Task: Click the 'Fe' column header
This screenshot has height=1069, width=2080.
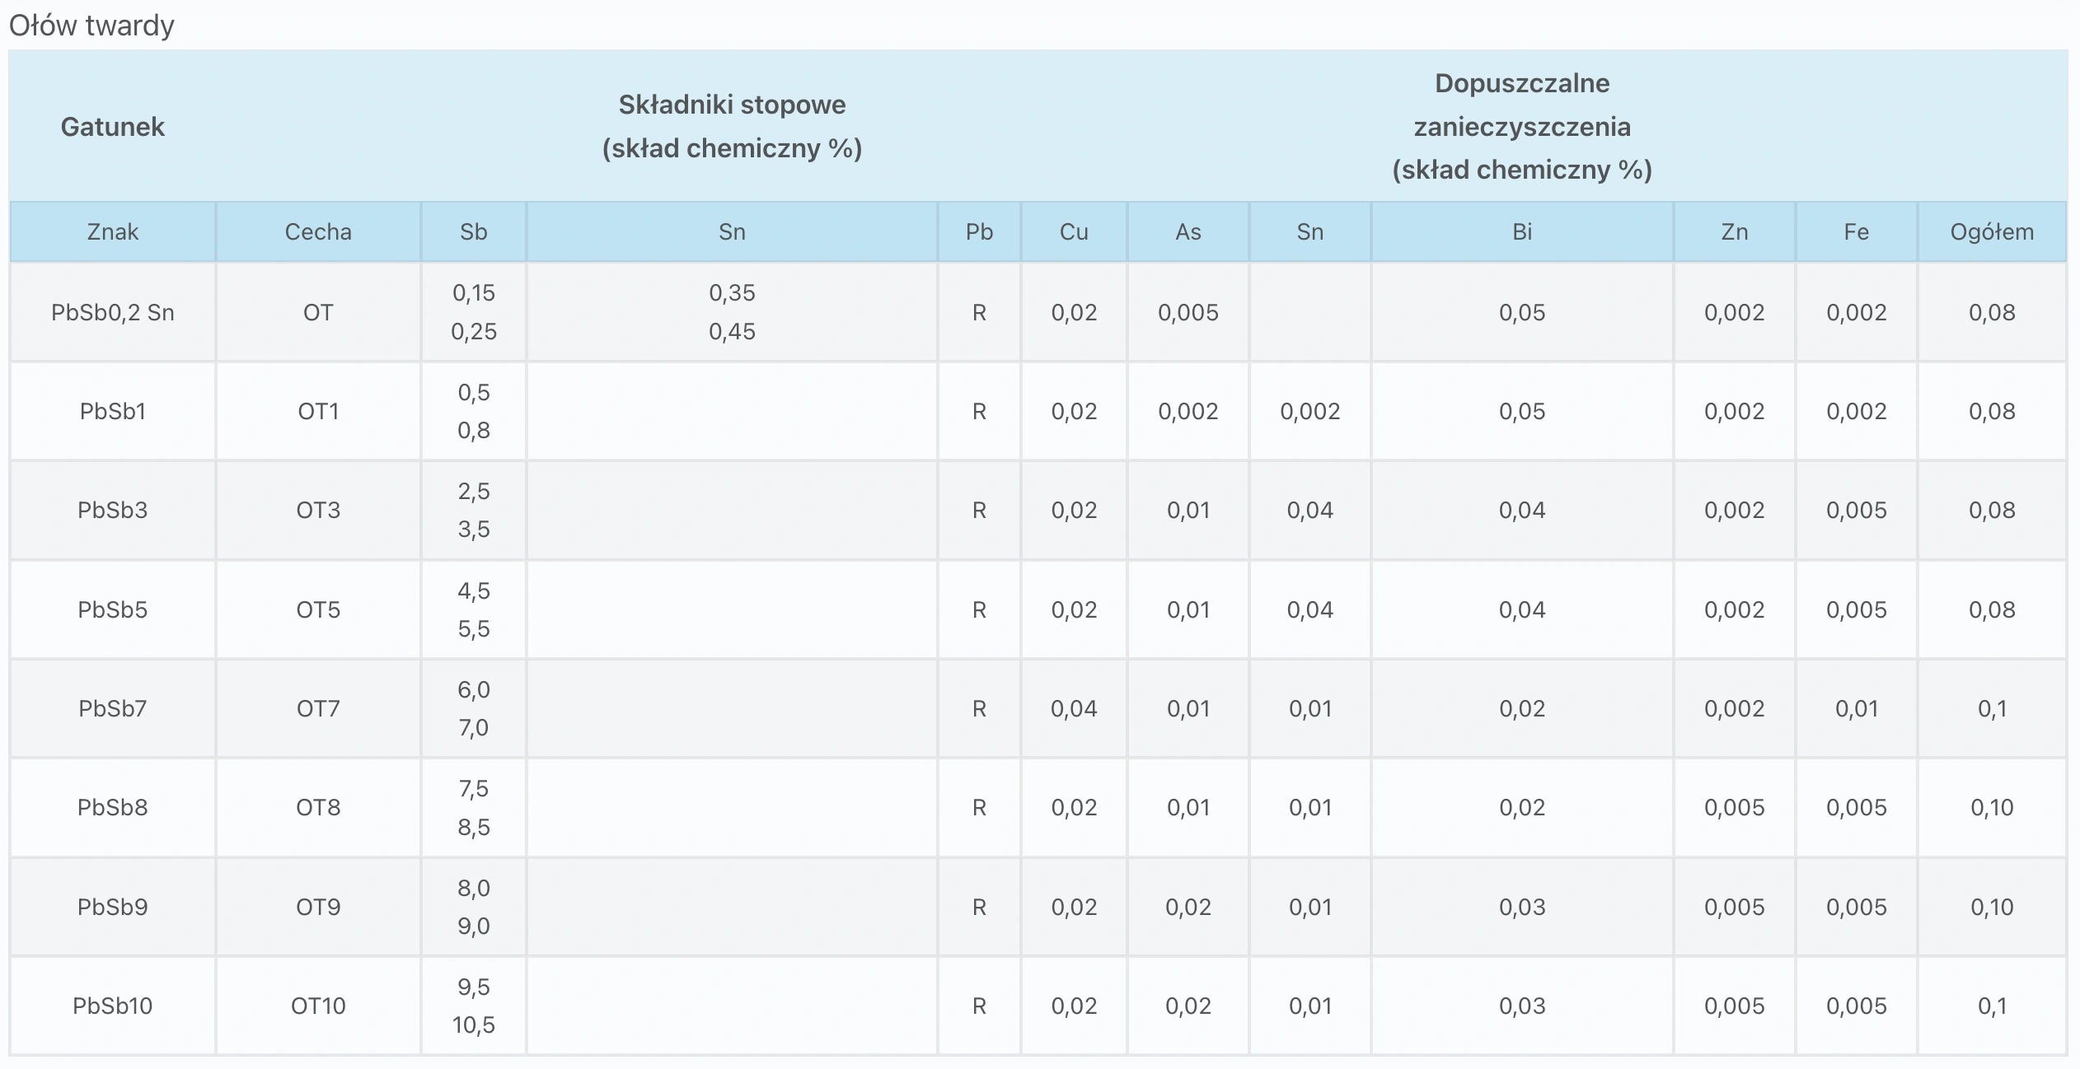Action: (x=1856, y=232)
